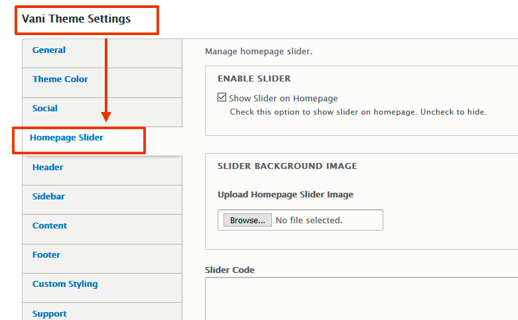Click the Vani Theme Settings heading
Viewport: 518px width, 320px height.
tap(76, 19)
